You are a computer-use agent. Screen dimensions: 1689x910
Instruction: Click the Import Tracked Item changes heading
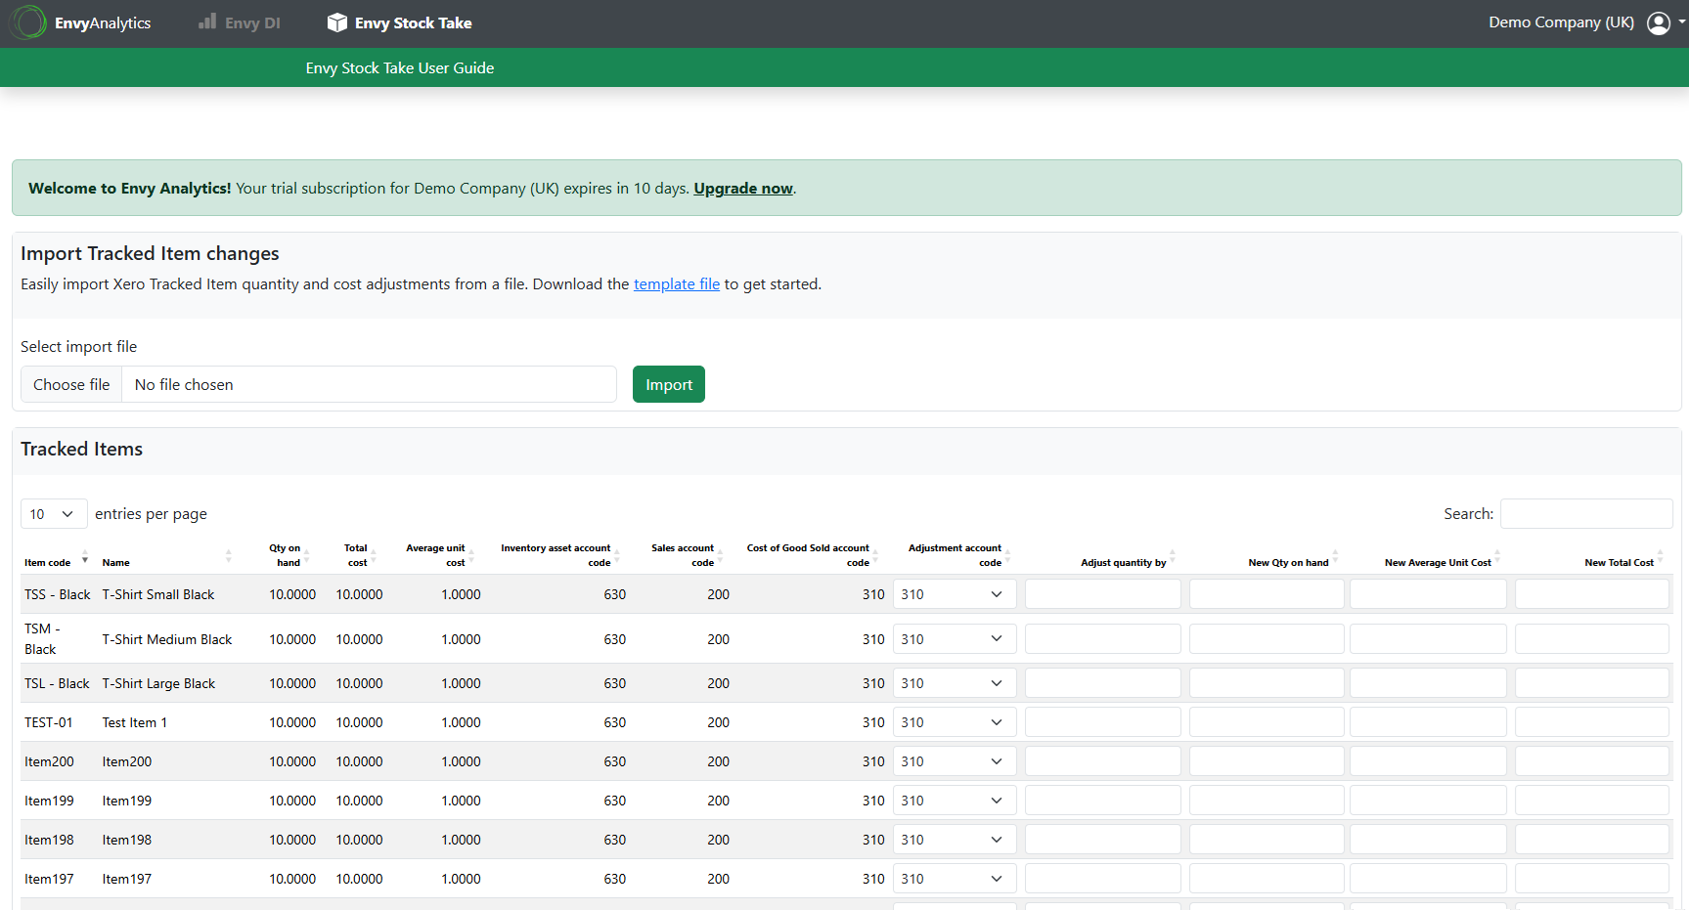point(150,253)
